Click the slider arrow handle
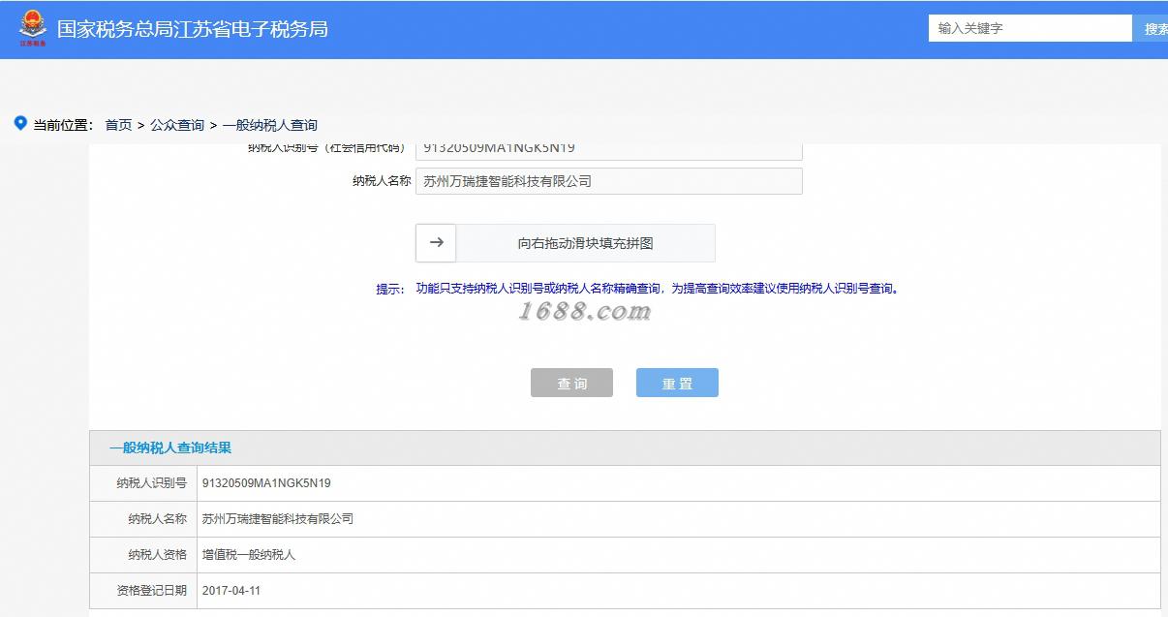This screenshot has width=1168, height=617. point(436,243)
